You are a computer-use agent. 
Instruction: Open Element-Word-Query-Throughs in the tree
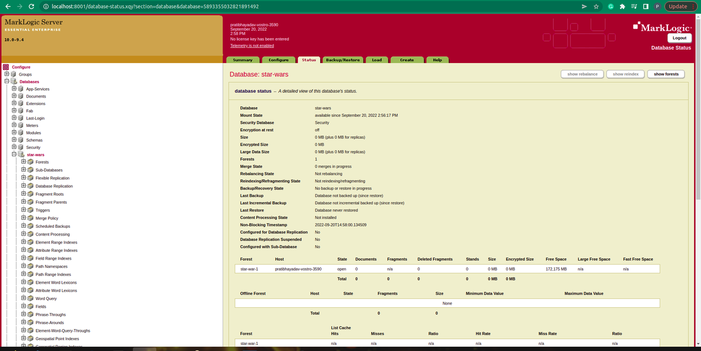tap(63, 331)
